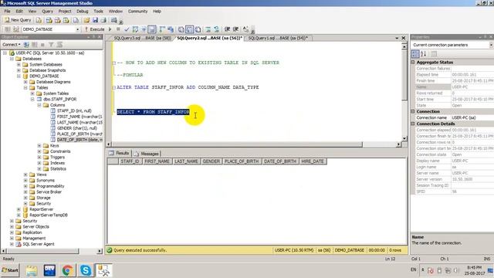494x278 pixels.
Task: Click the Increase Indent icon
Action: click(235, 29)
